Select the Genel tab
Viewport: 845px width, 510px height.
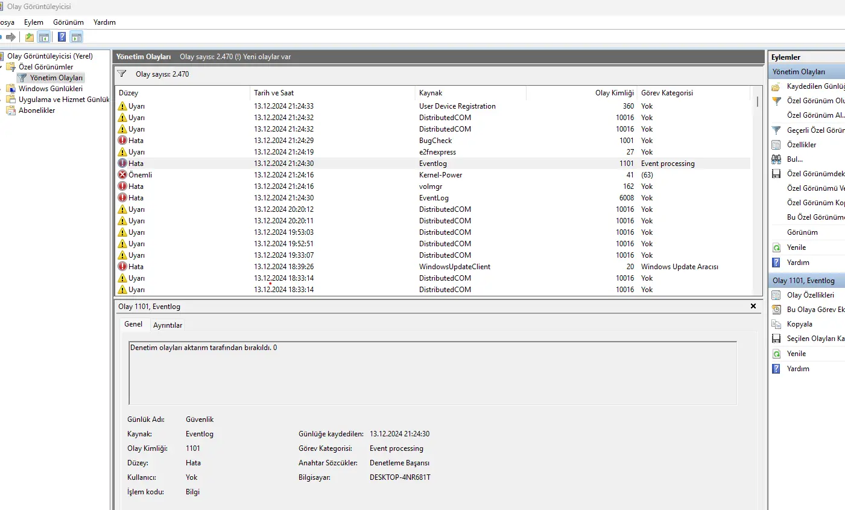(133, 324)
